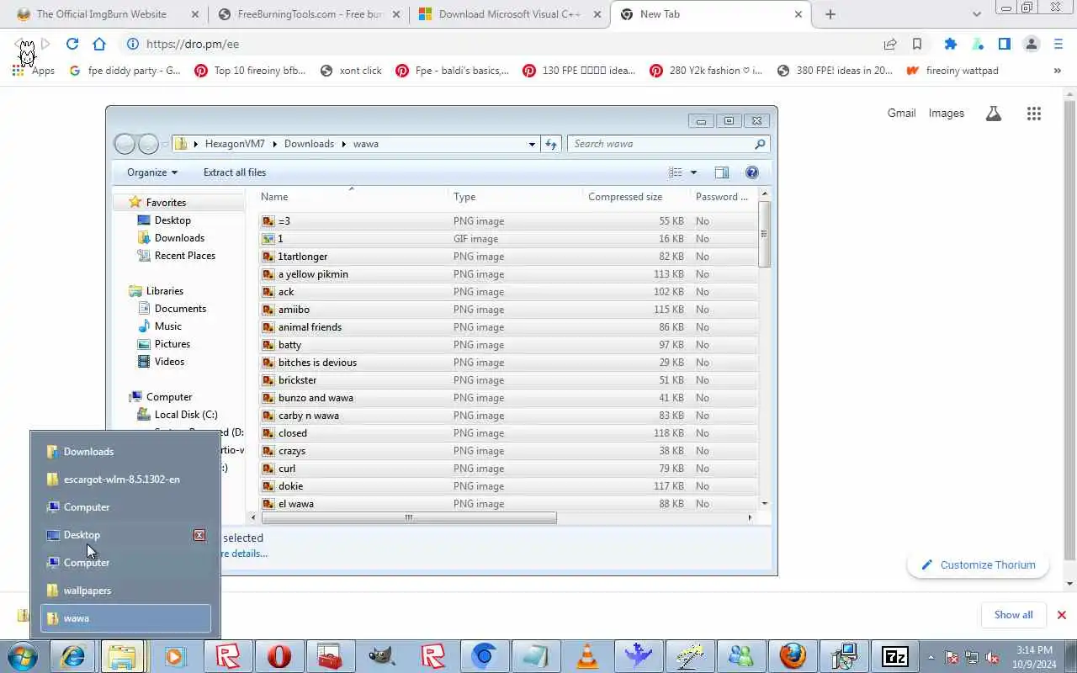This screenshot has height=673, width=1077.
Task: Open Google Labs flask icon
Action: coord(994,114)
